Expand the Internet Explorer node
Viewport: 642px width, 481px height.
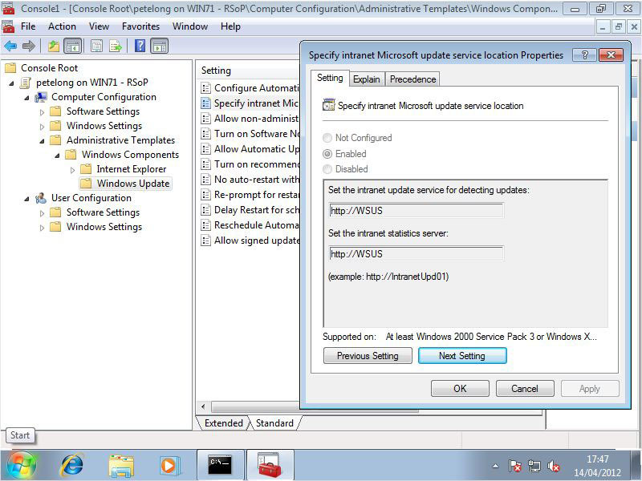point(72,169)
